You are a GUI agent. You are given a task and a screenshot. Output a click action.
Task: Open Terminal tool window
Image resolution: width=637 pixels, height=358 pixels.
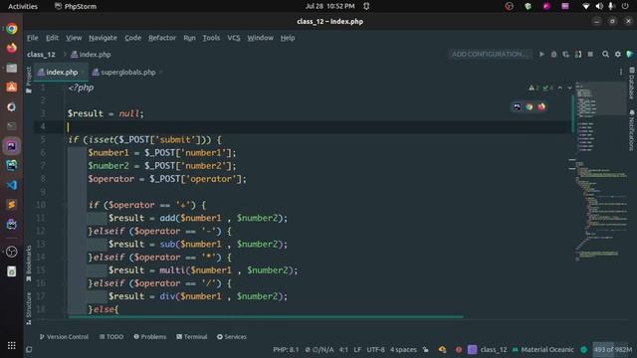pos(191,337)
